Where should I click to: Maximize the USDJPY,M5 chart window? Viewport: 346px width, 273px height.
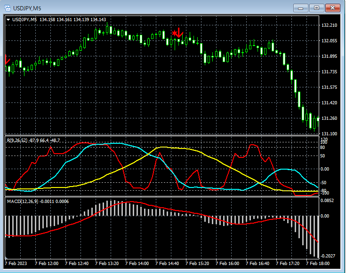tap(316, 8)
